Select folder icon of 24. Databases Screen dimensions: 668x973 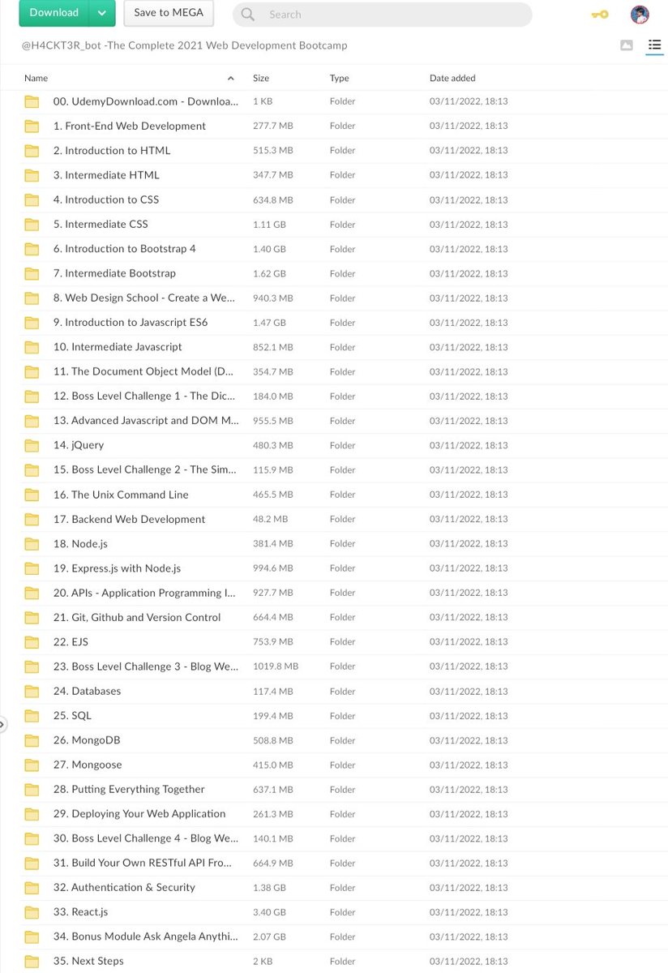(32, 691)
